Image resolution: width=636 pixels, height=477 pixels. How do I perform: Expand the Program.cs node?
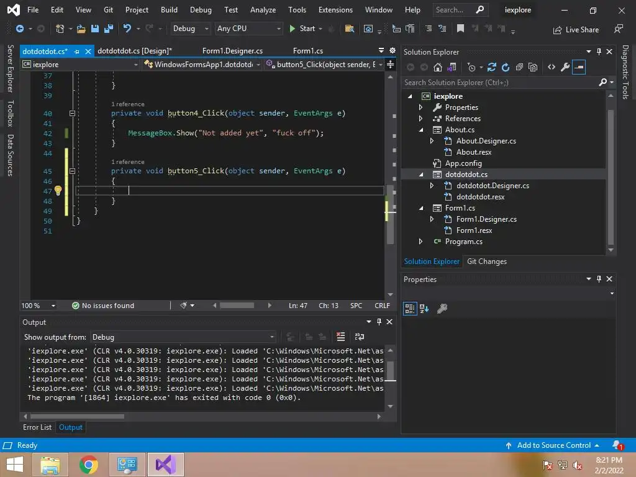[420, 242]
